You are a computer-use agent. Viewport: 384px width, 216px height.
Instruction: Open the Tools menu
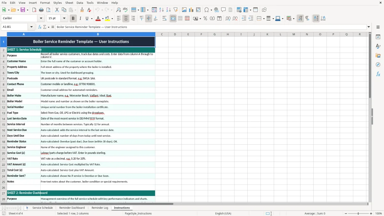(x=90, y=3)
